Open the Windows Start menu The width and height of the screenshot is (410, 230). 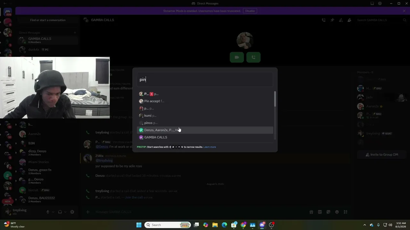139,225
